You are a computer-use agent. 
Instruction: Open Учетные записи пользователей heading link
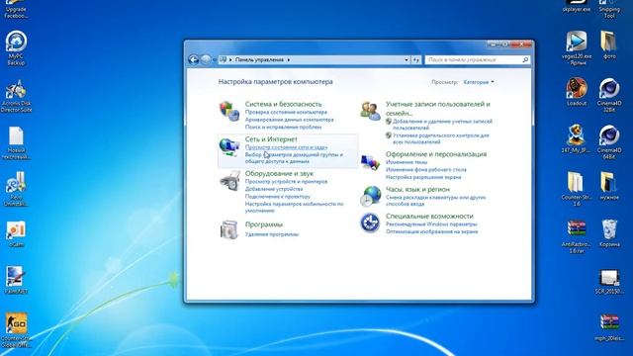(x=438, y=109)
